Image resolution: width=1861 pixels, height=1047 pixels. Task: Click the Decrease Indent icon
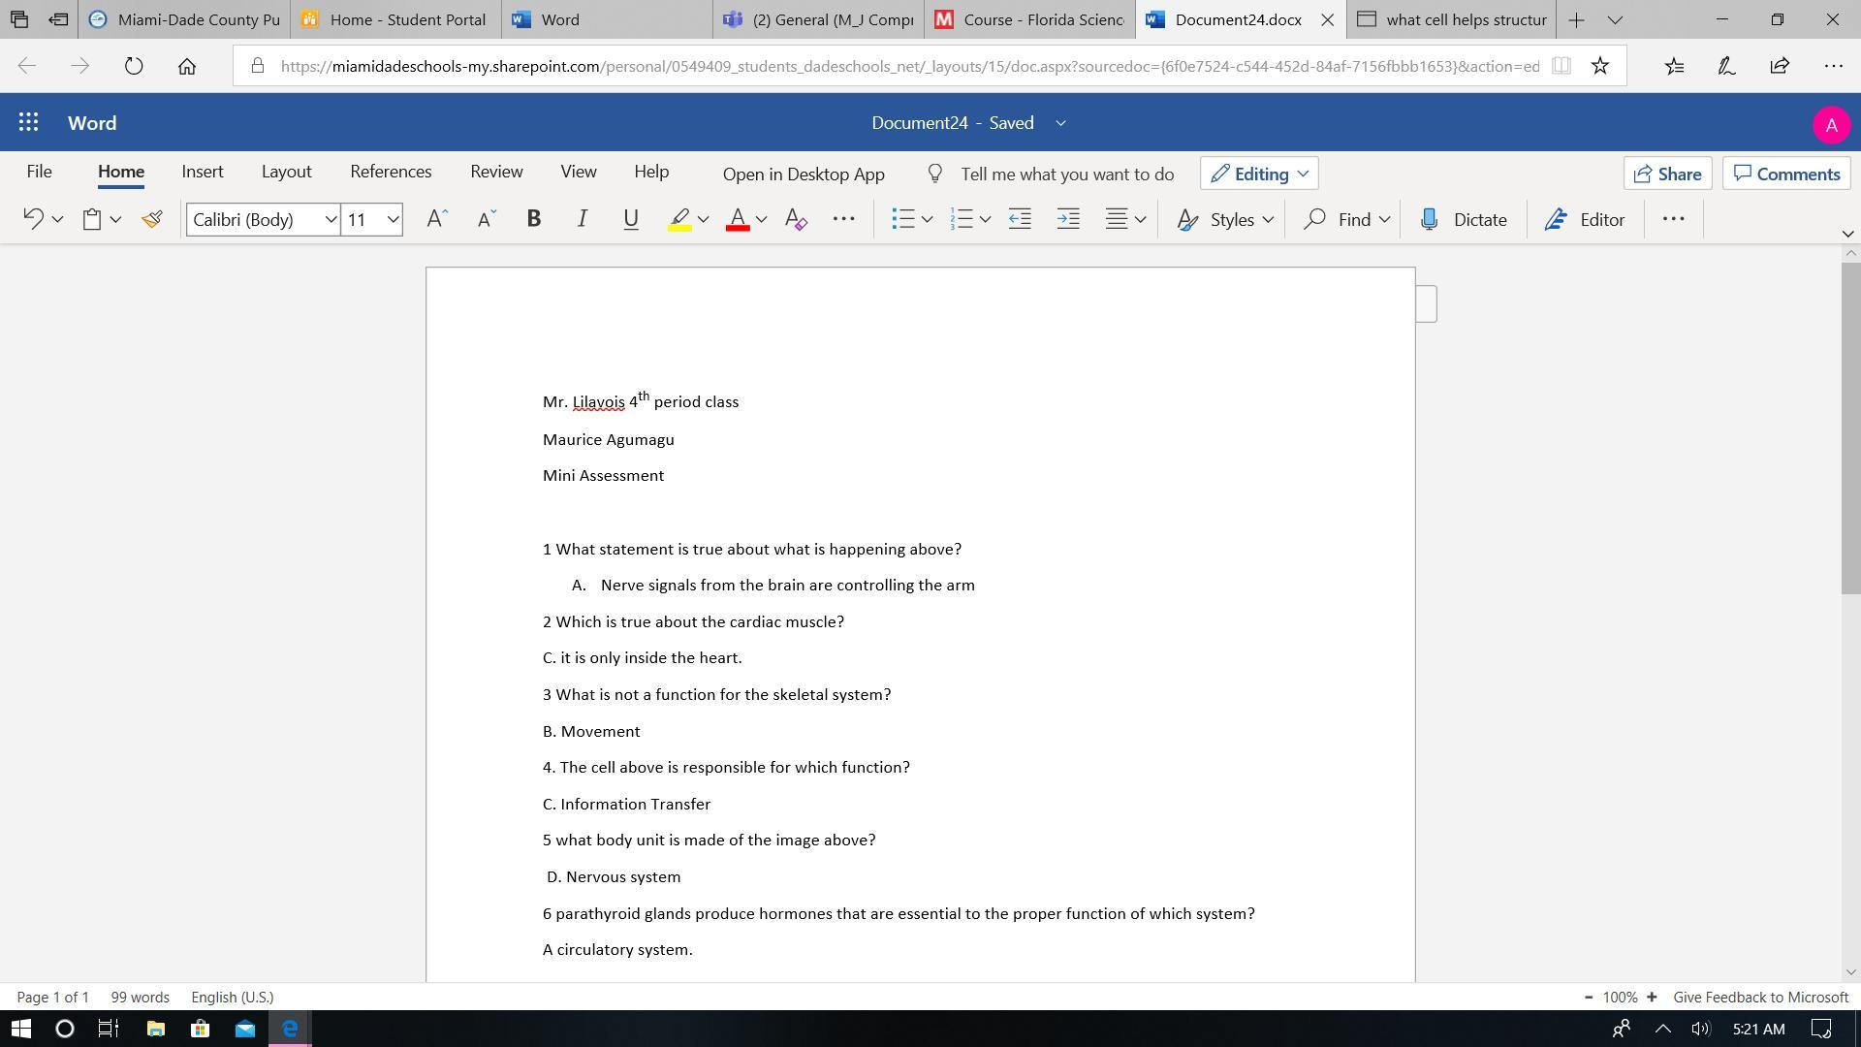[x=1020, y=219]
